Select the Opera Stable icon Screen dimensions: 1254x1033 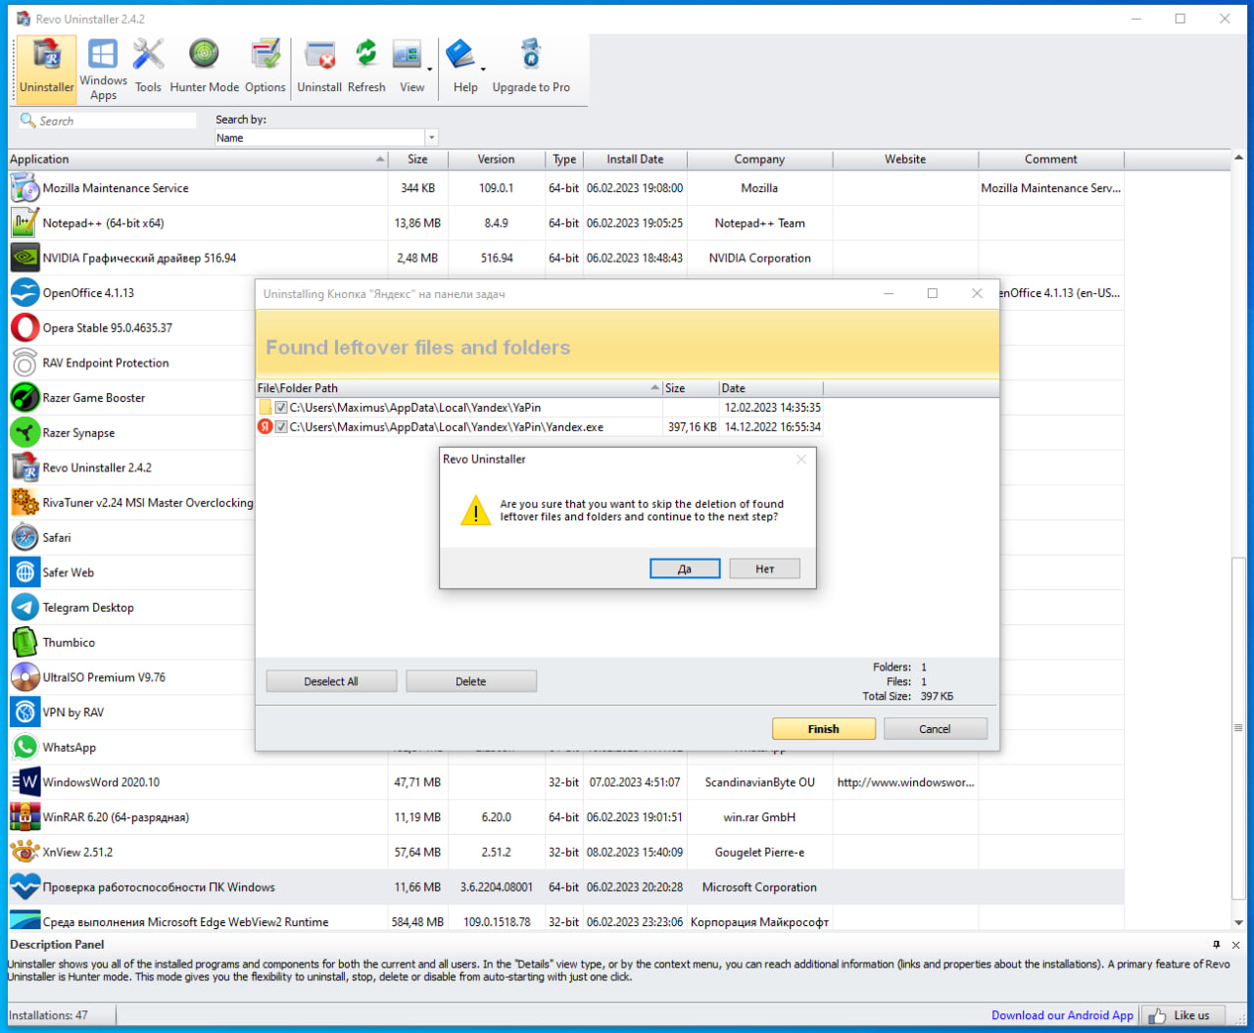tap(24, 328)
